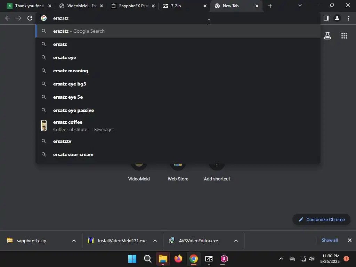Screen dimensions: 356x267
Task: Open the Windows Start menu
Action: point(132,259)
